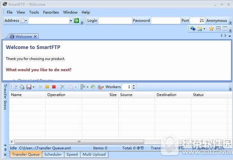Click the edit queue item icon
This screenshot has width=233, height=160.
pyautogui.click(x=16, y=87)
